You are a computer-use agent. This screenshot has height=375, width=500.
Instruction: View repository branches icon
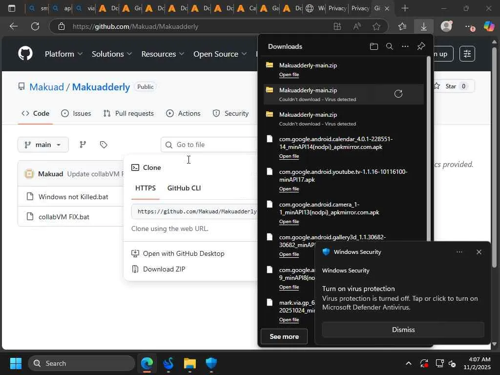(83, 145)
